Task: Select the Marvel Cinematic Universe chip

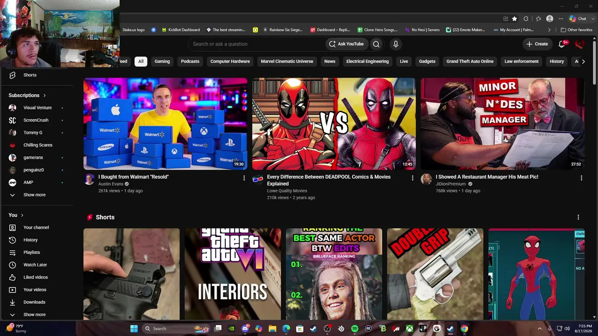Action: tap(287, 62)
